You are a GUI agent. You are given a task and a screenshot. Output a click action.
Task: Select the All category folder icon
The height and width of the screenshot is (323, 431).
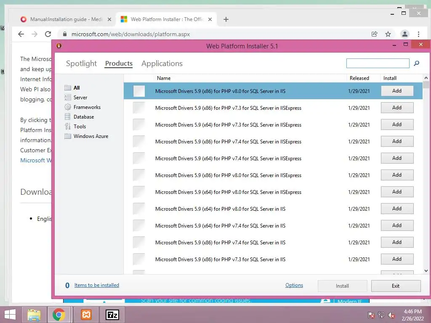[x=68, y=87]
